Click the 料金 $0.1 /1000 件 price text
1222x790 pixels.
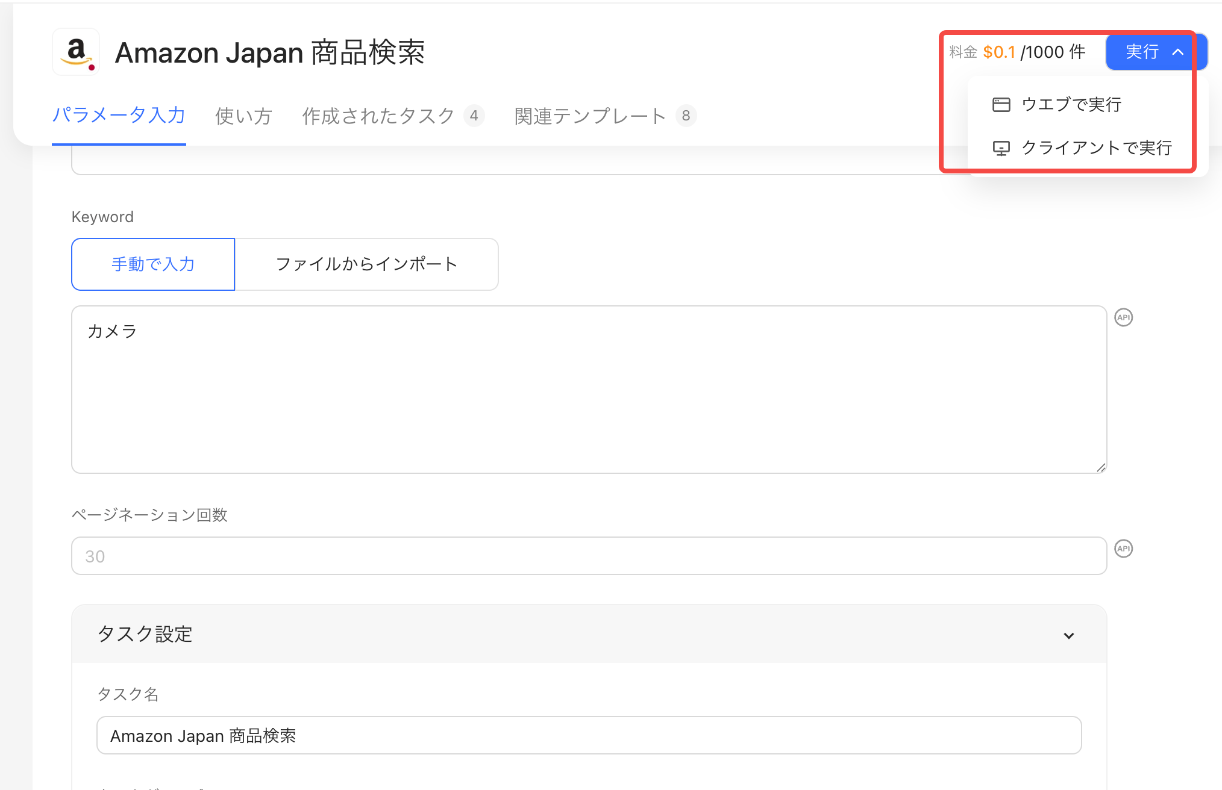click(x=1017, y=52)
